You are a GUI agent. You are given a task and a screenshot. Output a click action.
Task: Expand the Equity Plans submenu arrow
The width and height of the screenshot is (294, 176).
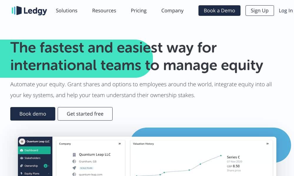pyautogui.click(x=49, y=174)
